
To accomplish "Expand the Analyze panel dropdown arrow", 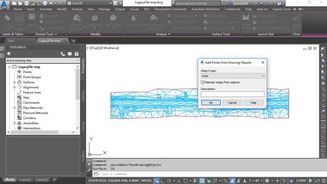I will click(x=169, y=34).
